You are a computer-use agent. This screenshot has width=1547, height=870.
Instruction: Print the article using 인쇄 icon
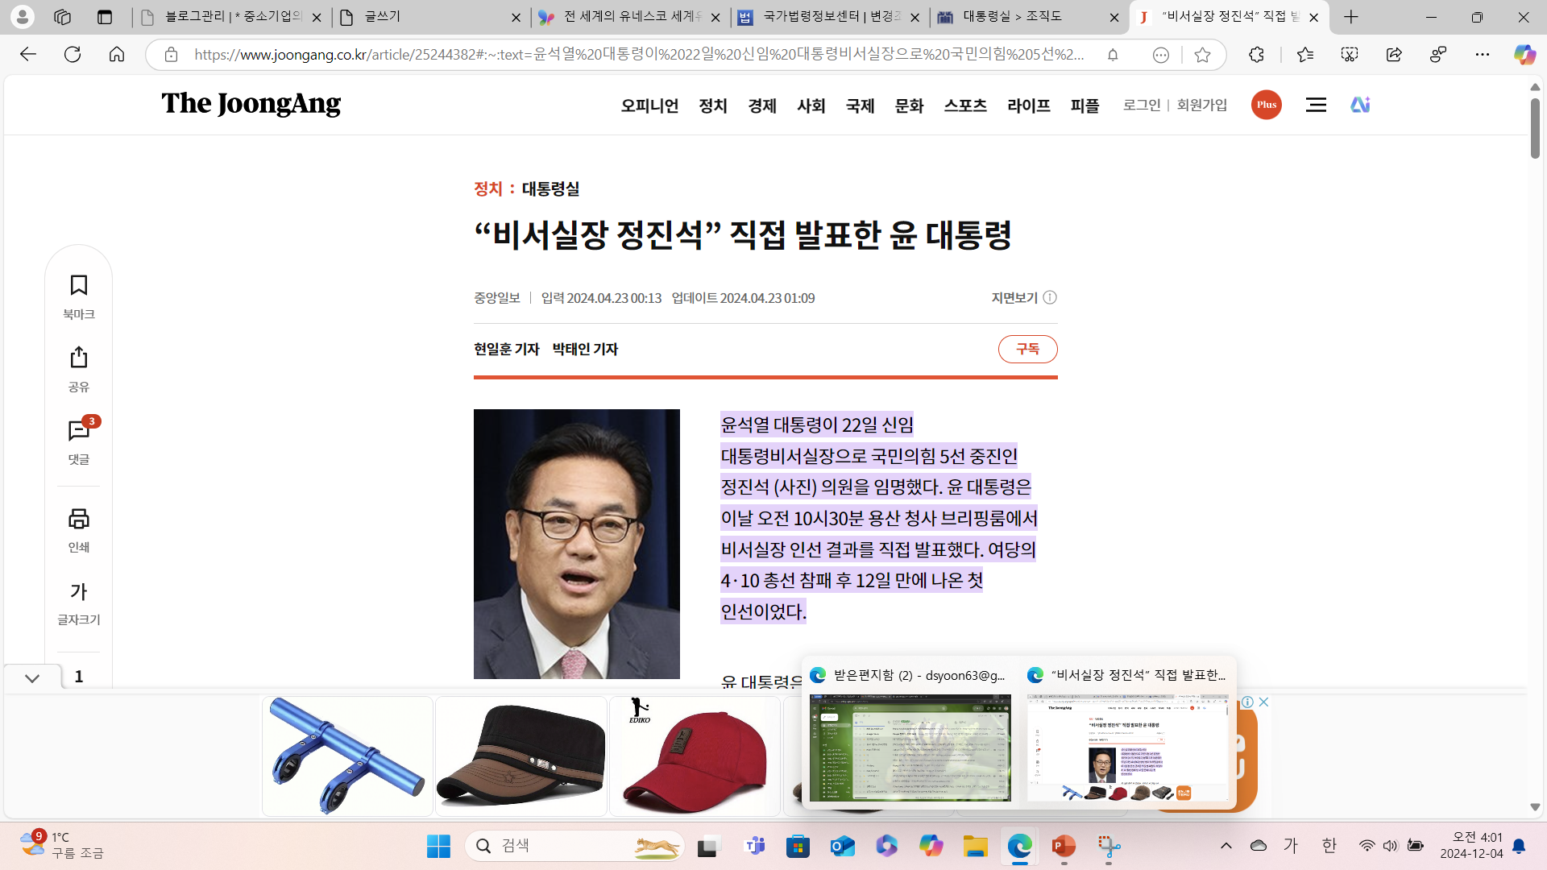coord(78,519)
